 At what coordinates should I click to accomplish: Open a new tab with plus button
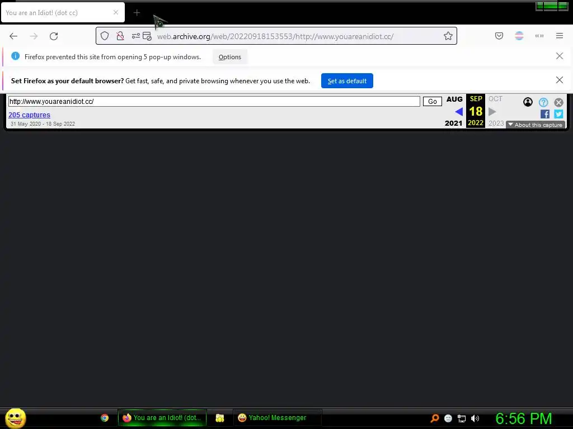coord(137,13)
